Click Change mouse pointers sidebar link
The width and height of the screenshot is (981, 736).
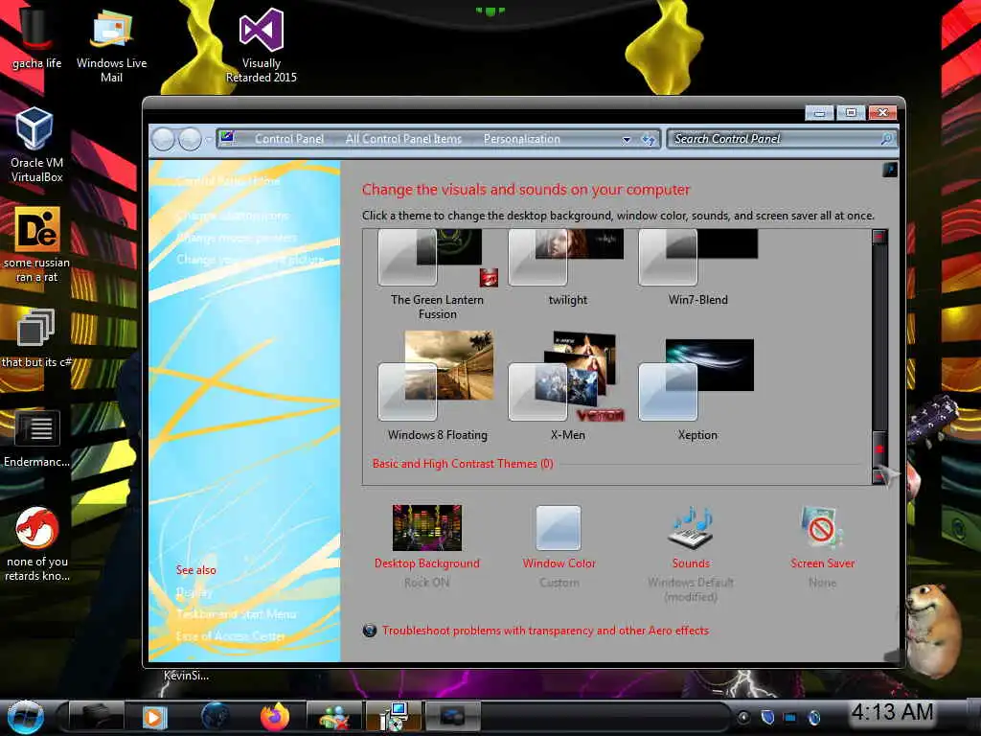[237, 238]
